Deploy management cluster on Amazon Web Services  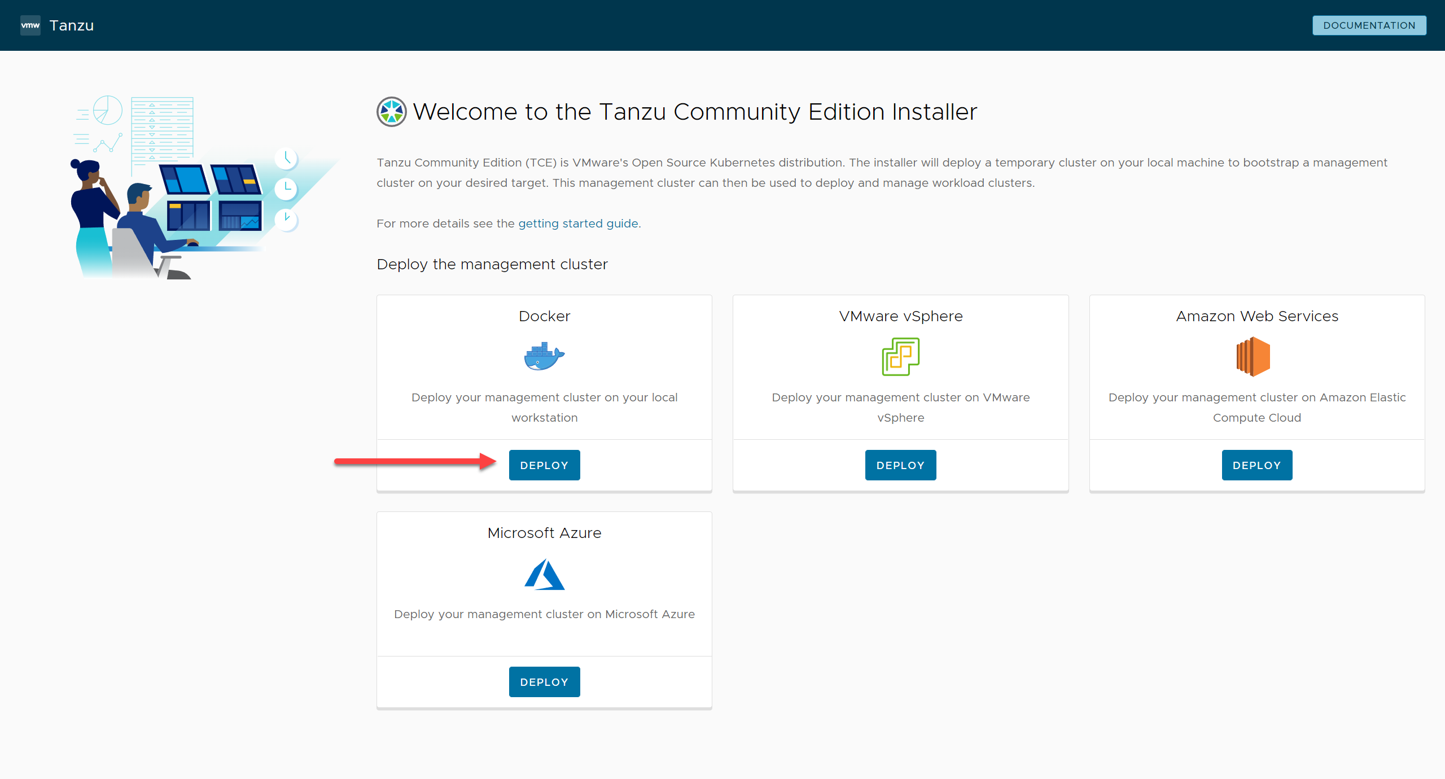pyautogui.click(x=1257, y=465)
